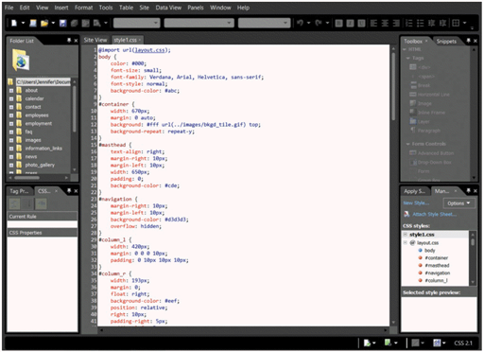This screenshot has width=484, height=352.
Task: Collapse the layout.css import node
Action: 406,243
